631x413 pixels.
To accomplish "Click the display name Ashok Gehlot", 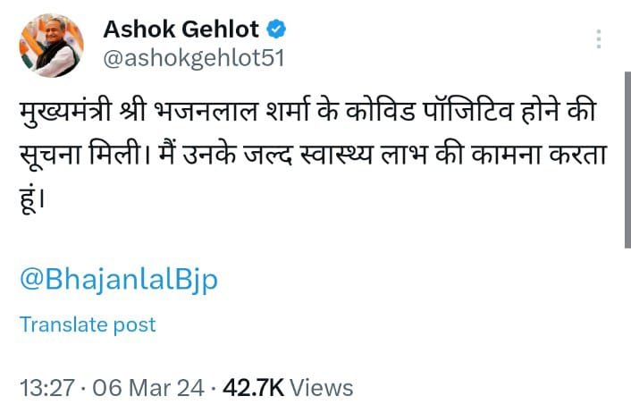I will pos(182,29).
